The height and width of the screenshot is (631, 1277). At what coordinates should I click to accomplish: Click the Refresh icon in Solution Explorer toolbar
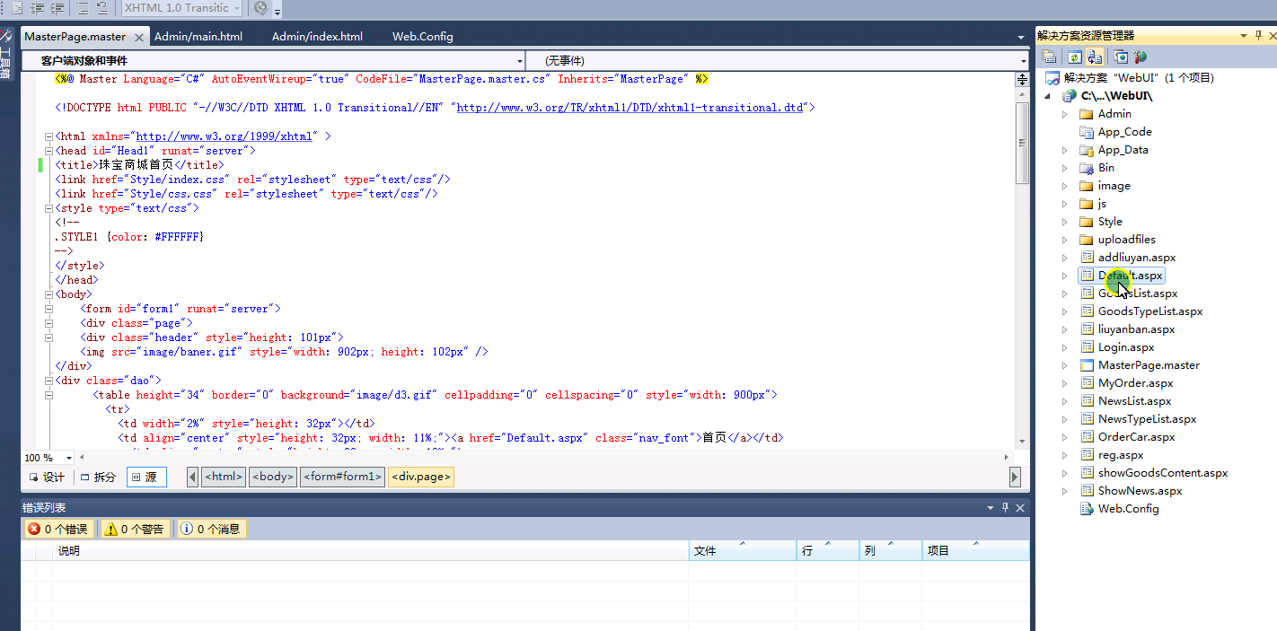(1074, 57)
